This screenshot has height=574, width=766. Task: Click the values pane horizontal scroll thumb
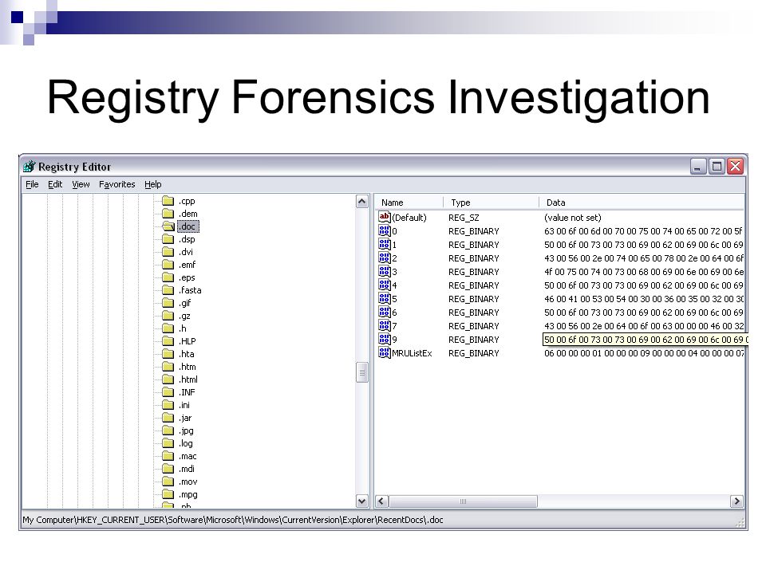tap(463, 501)
